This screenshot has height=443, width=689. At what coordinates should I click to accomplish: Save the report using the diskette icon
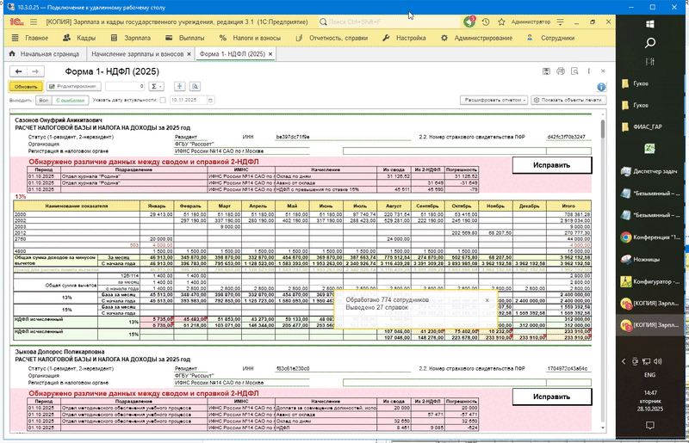(546, 71)
